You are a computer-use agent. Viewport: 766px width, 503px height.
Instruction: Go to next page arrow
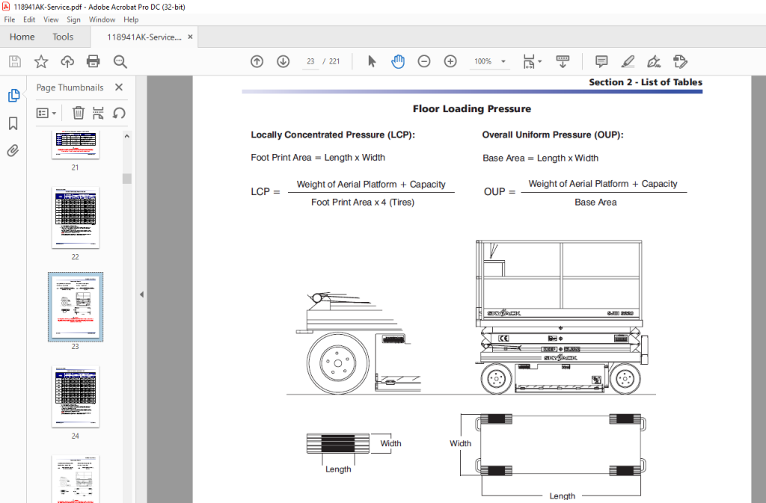click(284, 61)
